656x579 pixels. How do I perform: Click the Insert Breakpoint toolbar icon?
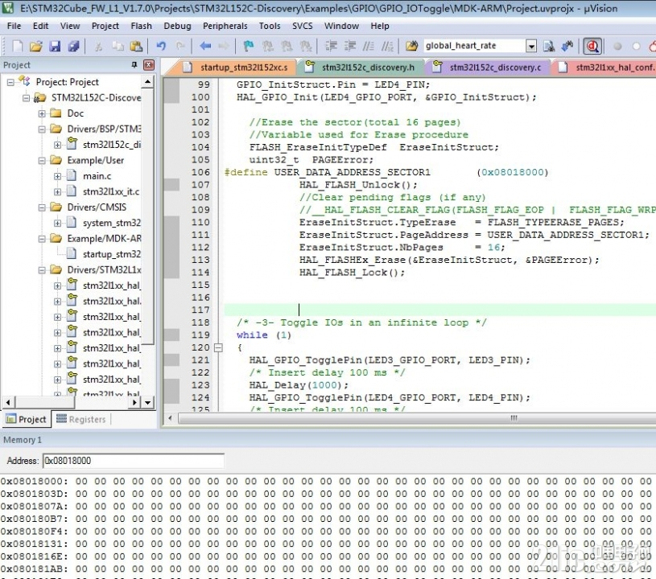click(x=617, y=46)
